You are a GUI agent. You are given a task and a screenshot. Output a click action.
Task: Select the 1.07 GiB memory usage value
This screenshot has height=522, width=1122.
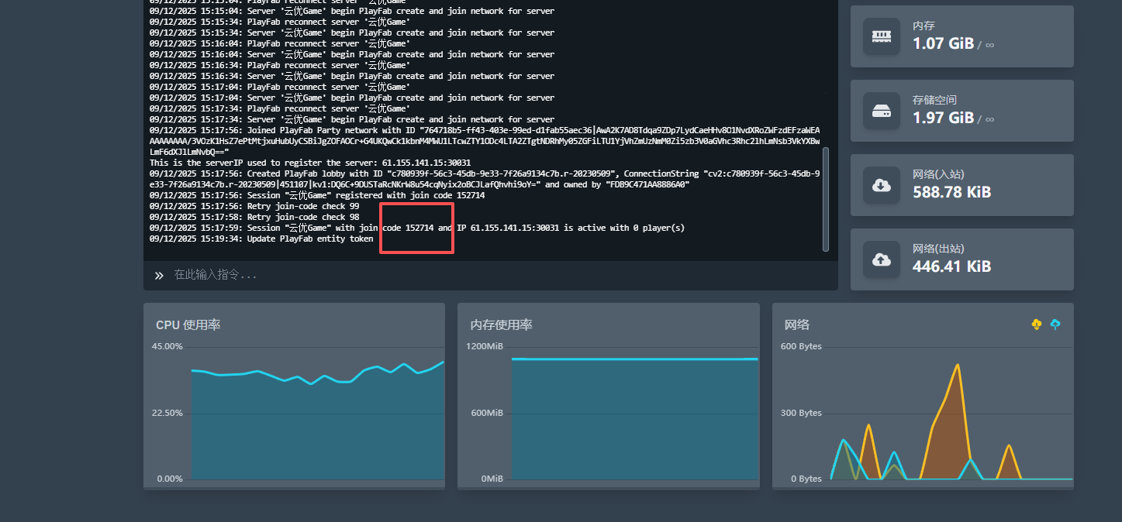[x=943, y=44]
